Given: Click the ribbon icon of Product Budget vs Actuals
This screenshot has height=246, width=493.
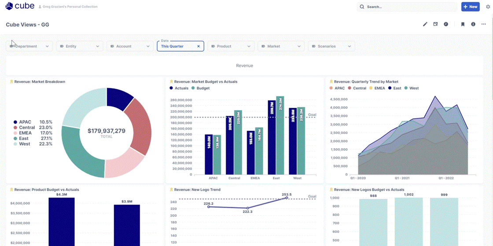Looking at the screenshot, I should (x=11, y=190).
